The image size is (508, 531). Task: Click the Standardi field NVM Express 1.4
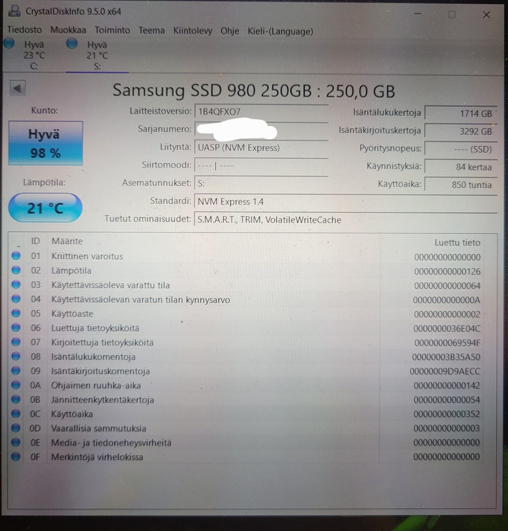pyautogui.click(x=346, y=201)
